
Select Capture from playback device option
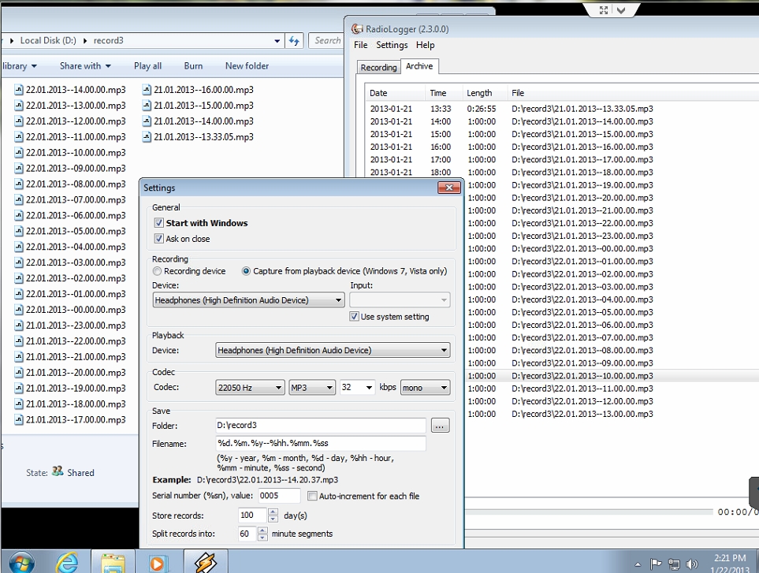pos(246,271)
